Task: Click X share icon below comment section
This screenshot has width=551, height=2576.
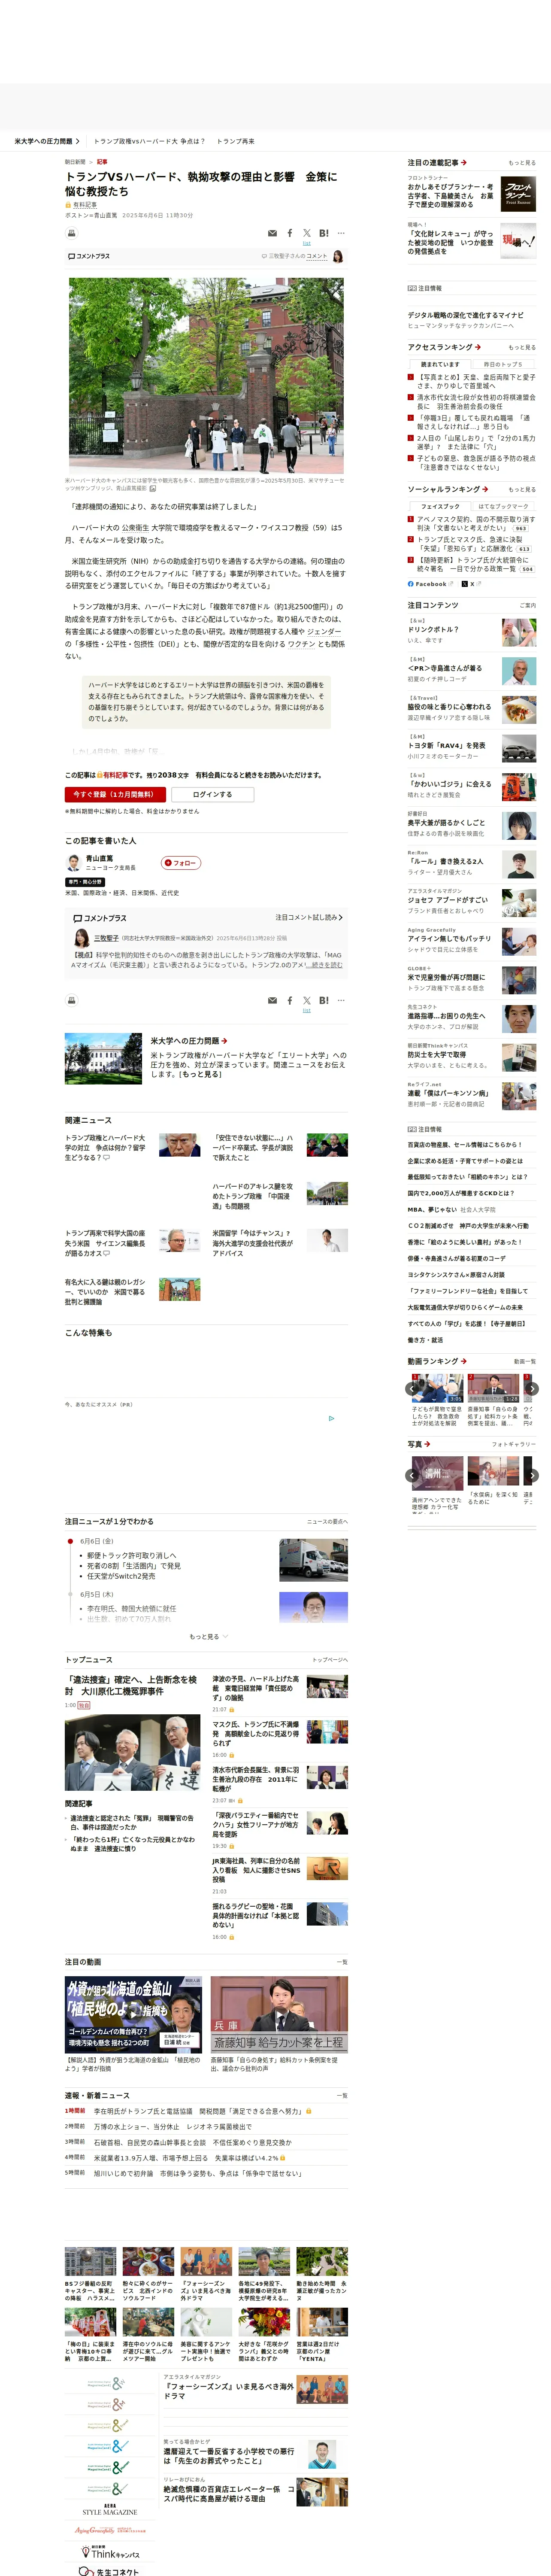Action: 307,1000
